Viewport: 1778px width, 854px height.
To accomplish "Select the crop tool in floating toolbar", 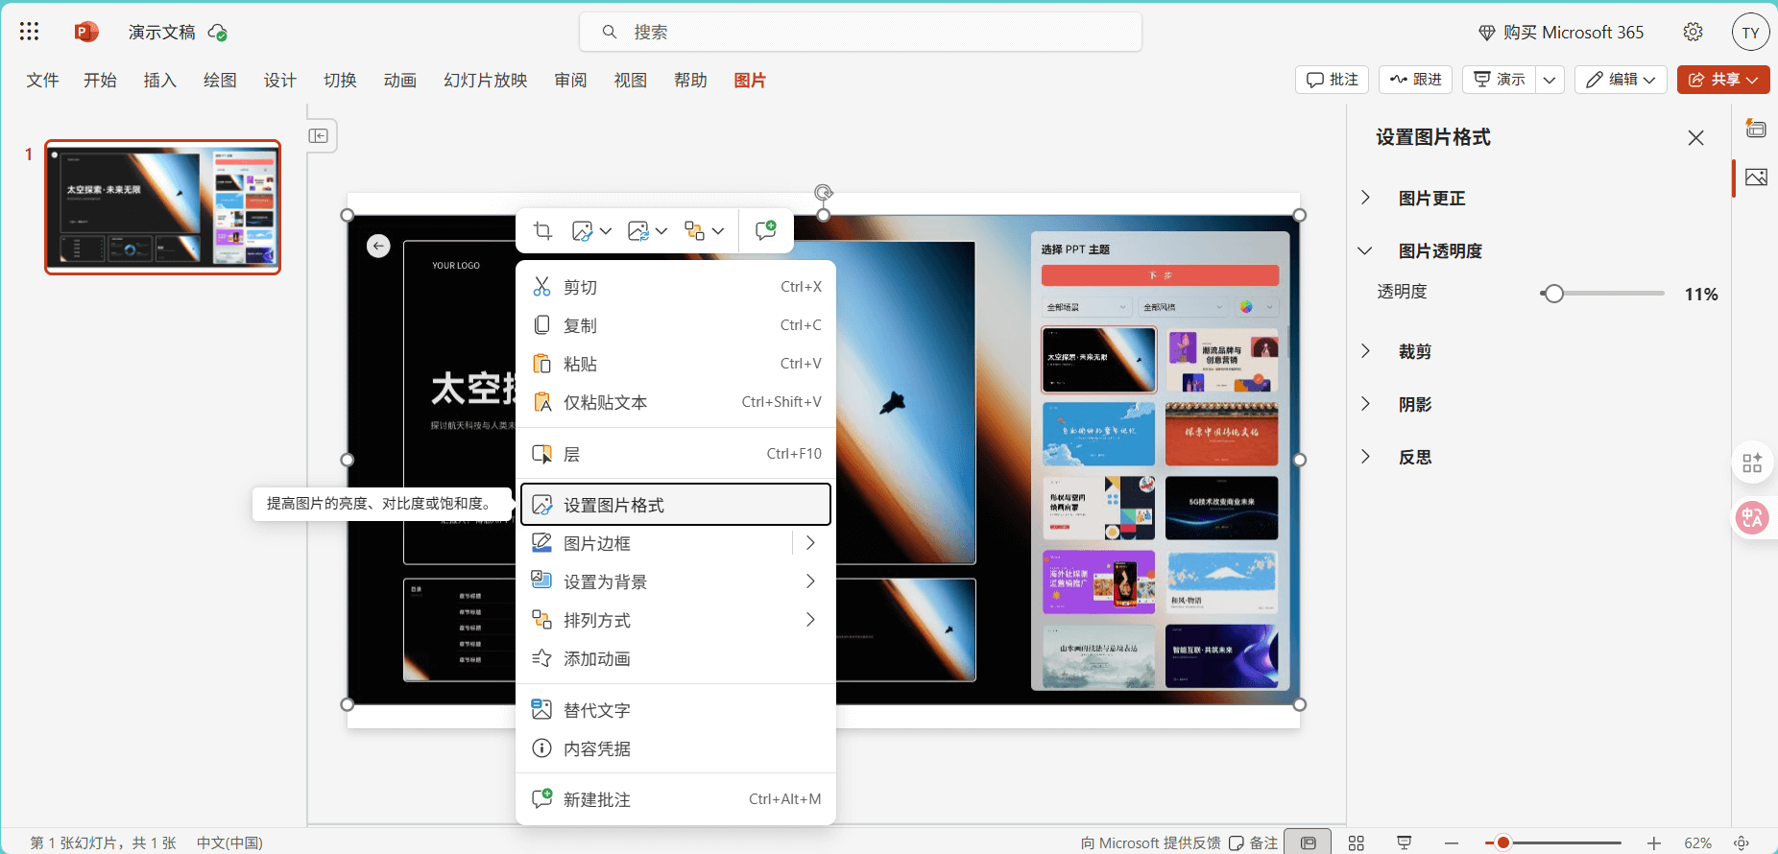I will (x=542, y=230).
